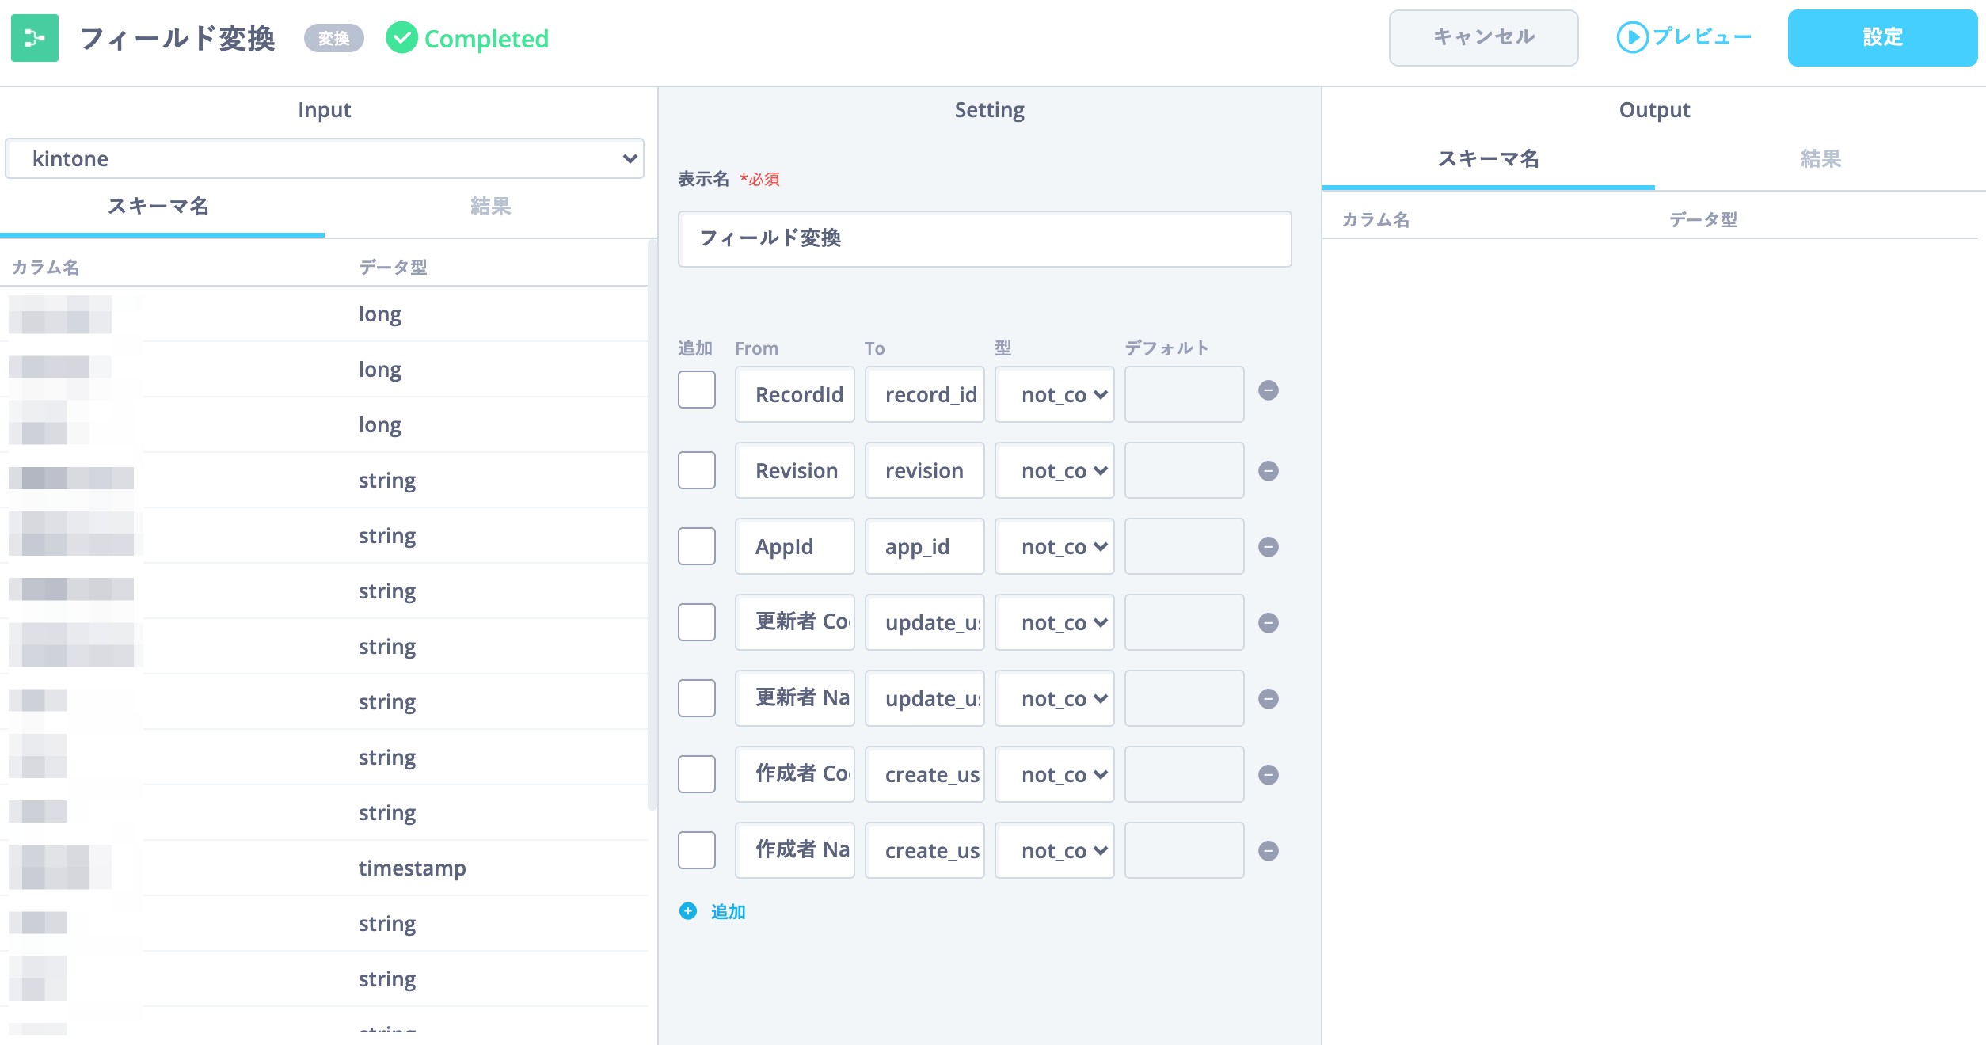Select the Output スキーマ名 tab
Viewport: 1986px width, 1045px height.
click(1489, 159)
